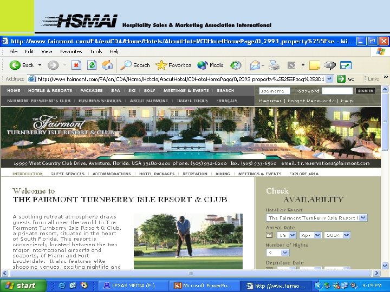390x292 pixels.
Task: Open arrival date calendar icon
Action: (269, 235)
